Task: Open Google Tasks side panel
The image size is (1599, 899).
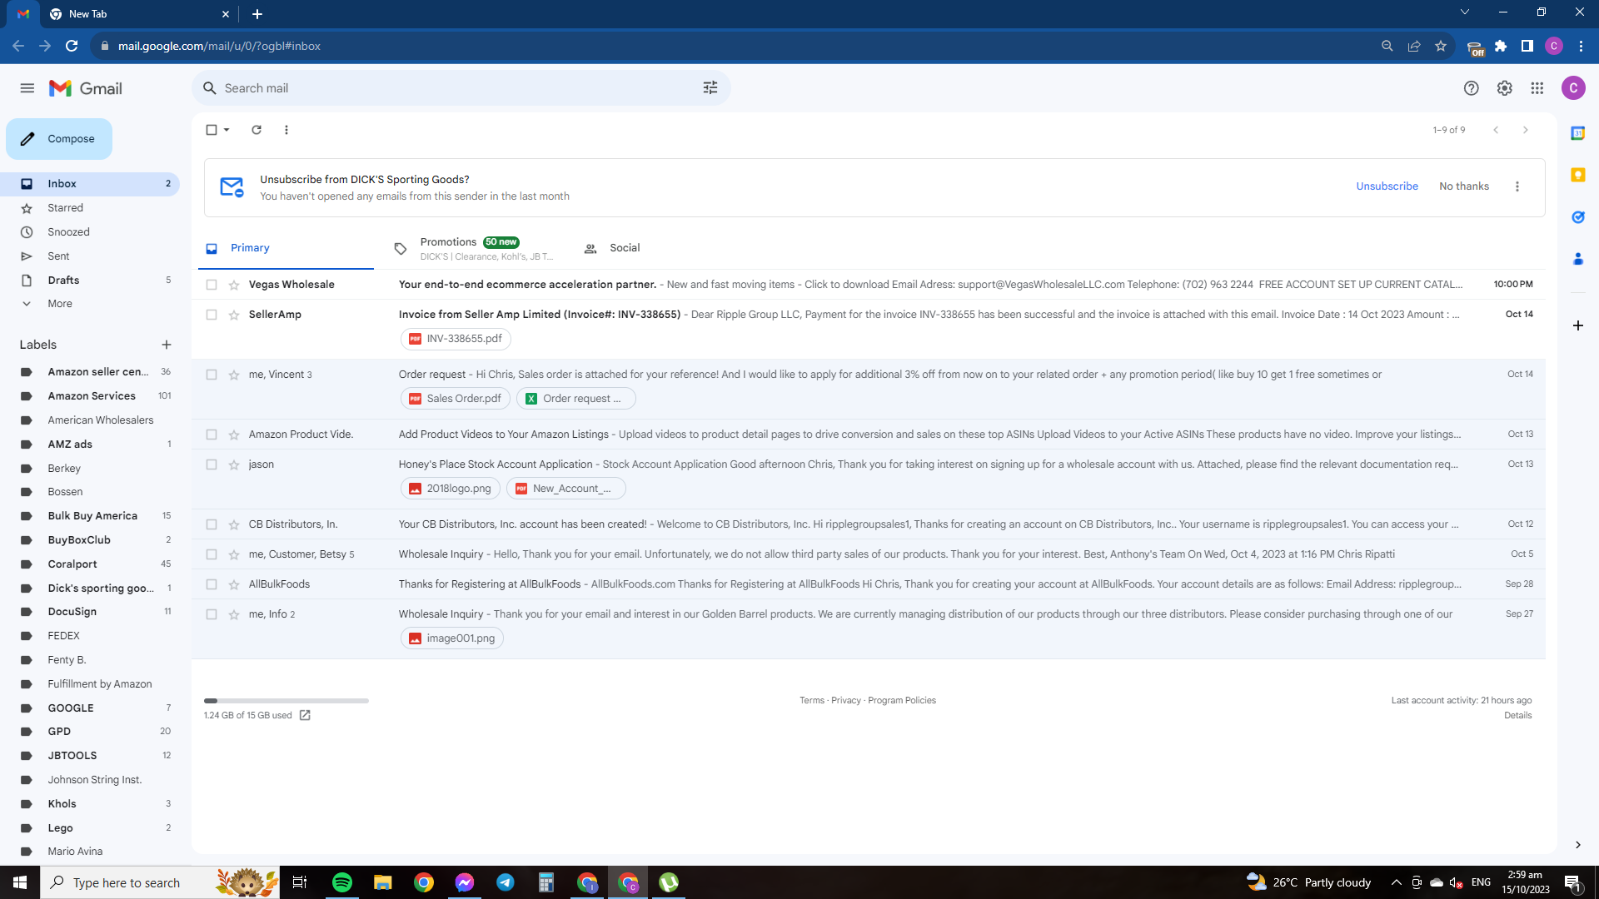Action: (1578, 217)
